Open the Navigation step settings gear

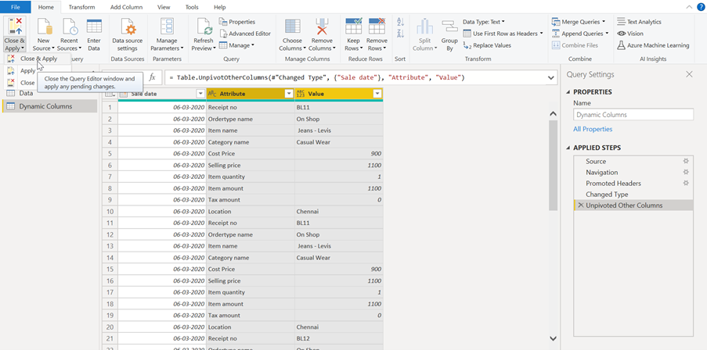(686, 172)
